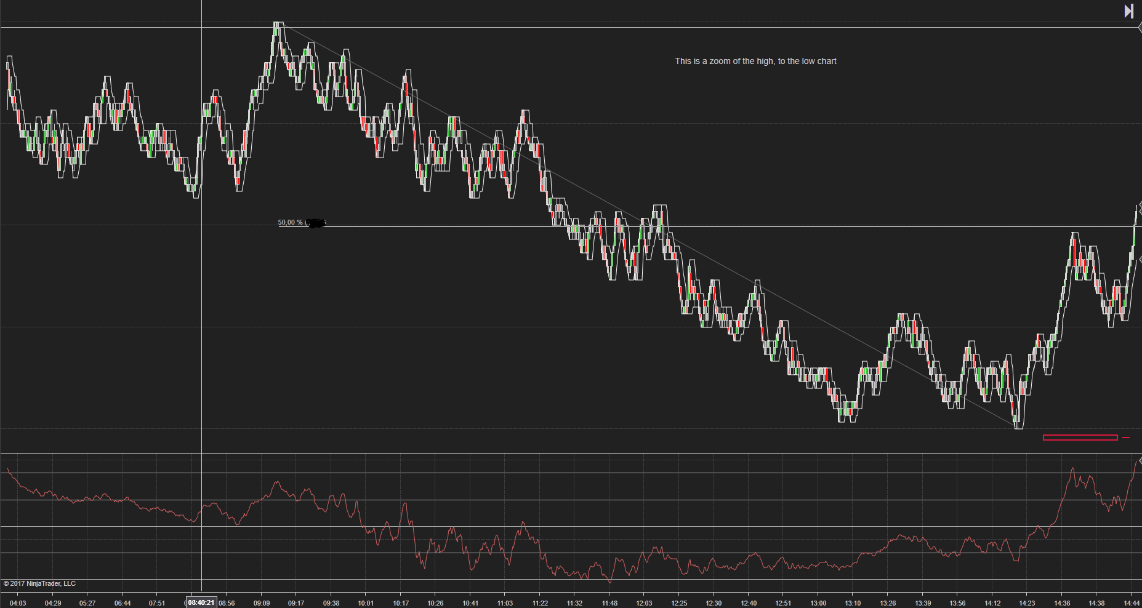Screen dimensions: 1142x608
Task: Click the 11:32 time axis label
Action: (574, 603)
